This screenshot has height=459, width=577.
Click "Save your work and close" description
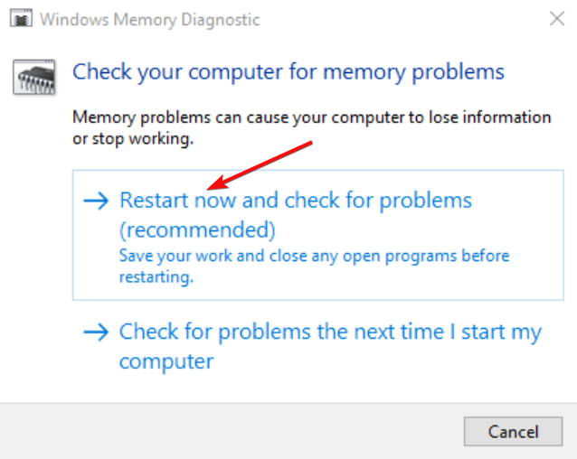[x=314, y=256]
